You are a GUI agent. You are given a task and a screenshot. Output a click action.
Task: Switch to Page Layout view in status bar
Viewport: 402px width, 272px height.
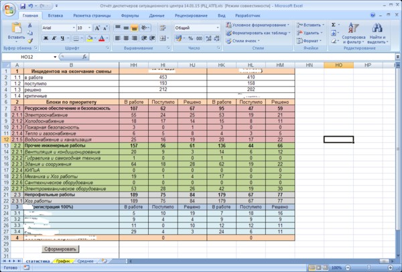tap(318, 267)
